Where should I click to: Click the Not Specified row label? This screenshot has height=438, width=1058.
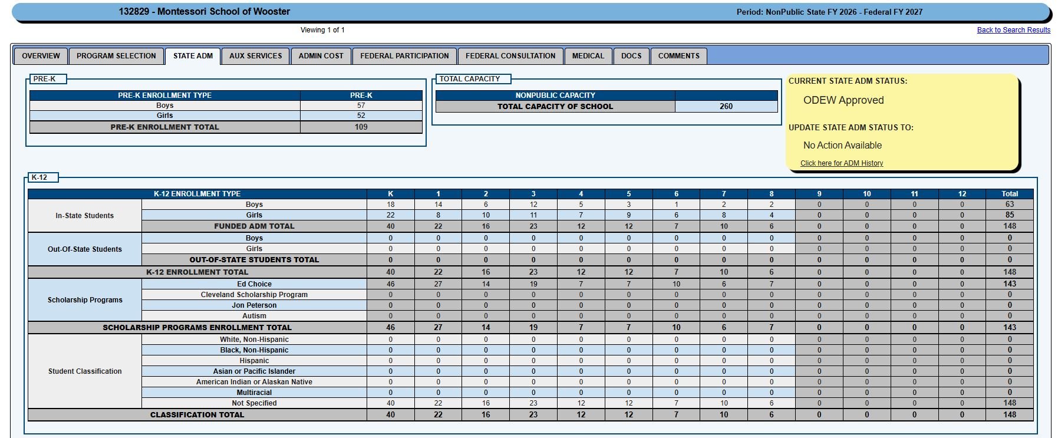click(x=254, y=403)
